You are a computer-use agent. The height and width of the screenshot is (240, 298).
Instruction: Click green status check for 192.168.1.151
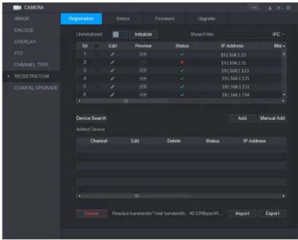[x=182, y=87]
